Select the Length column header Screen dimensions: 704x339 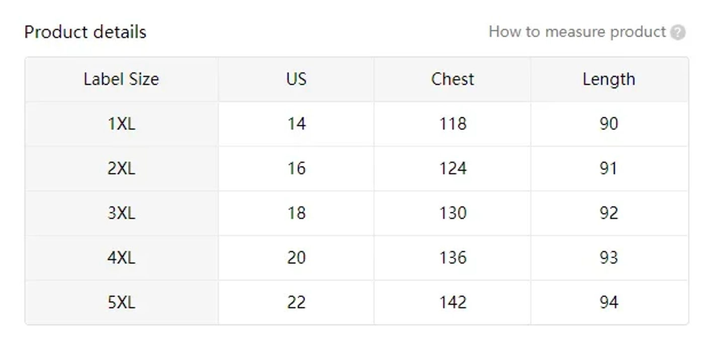pos(609,79)
